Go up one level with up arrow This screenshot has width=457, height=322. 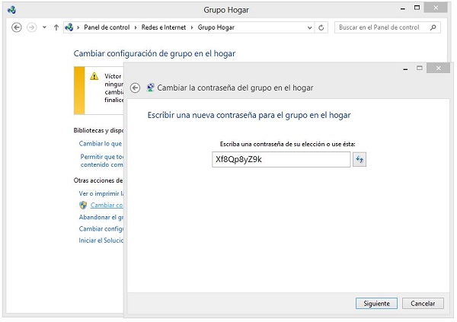pyautogui.click(x=56, y=27)
